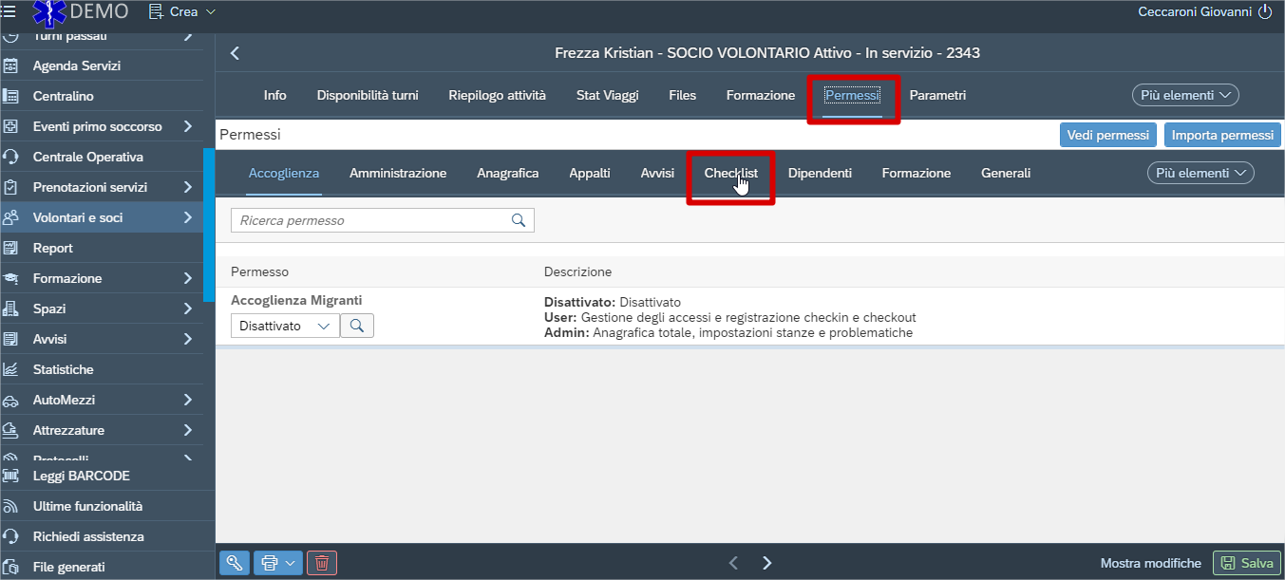This screenshot has height=580, width=1285.
Task: Click the Ricerca permesso search field
Action: pyautogui.click(x=370, y=220)
